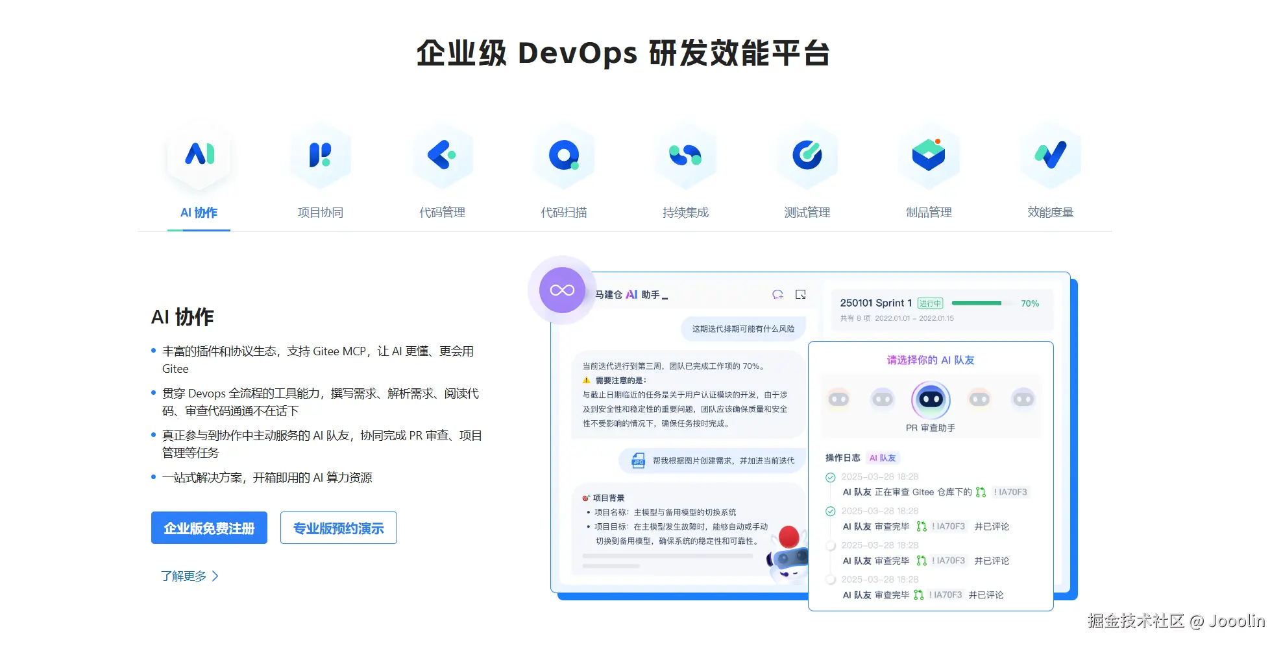Viewport: 1283px width, 647px height.
Task: Open the 制品管理 box icon
Action: (x=929, y=155)
